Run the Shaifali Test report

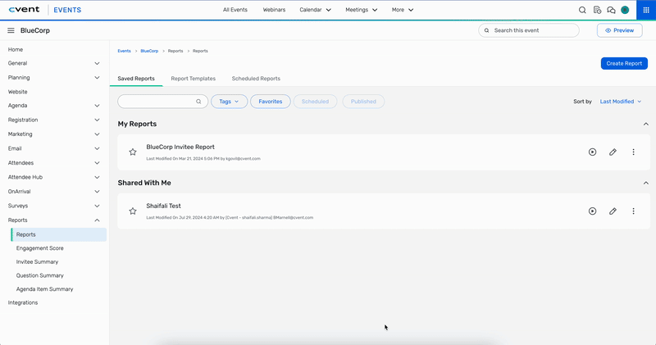pyautogui.click(x=592, y=211)
